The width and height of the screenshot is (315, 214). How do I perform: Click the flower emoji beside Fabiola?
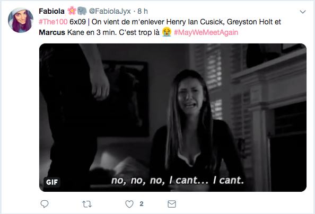pos(72,11)
